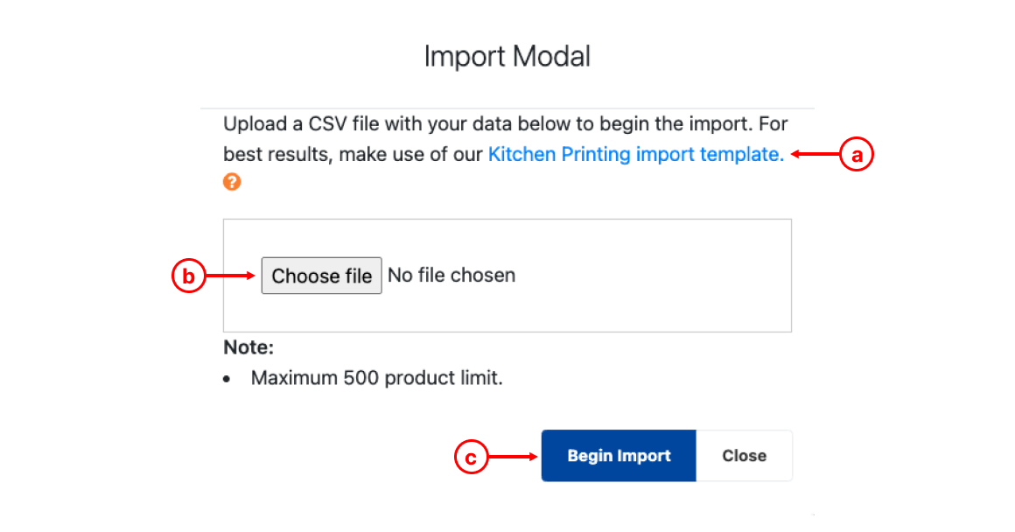Click the red circled letter b marker
Viewport: 1015px width, 532px height.
[x=188, y=276]
